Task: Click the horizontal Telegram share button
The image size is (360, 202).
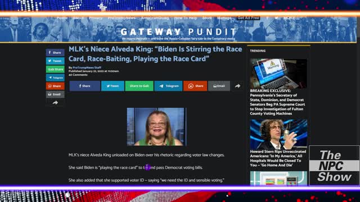Action: click(168, 86)
